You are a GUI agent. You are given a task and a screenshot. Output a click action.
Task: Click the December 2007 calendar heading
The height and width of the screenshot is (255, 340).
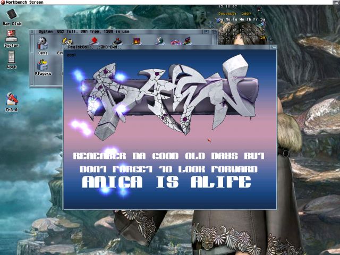tap(235, 14)
